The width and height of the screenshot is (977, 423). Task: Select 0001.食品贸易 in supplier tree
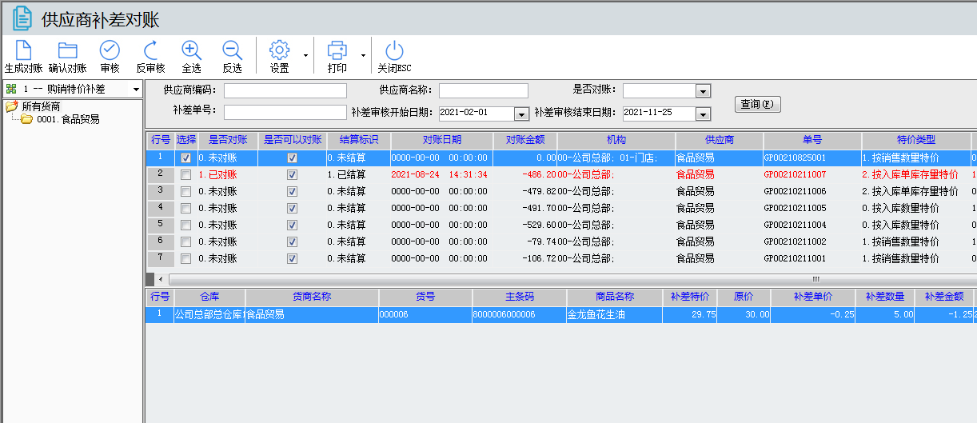tap(68, 119)
